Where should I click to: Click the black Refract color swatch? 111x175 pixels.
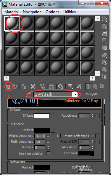[42, 168]
